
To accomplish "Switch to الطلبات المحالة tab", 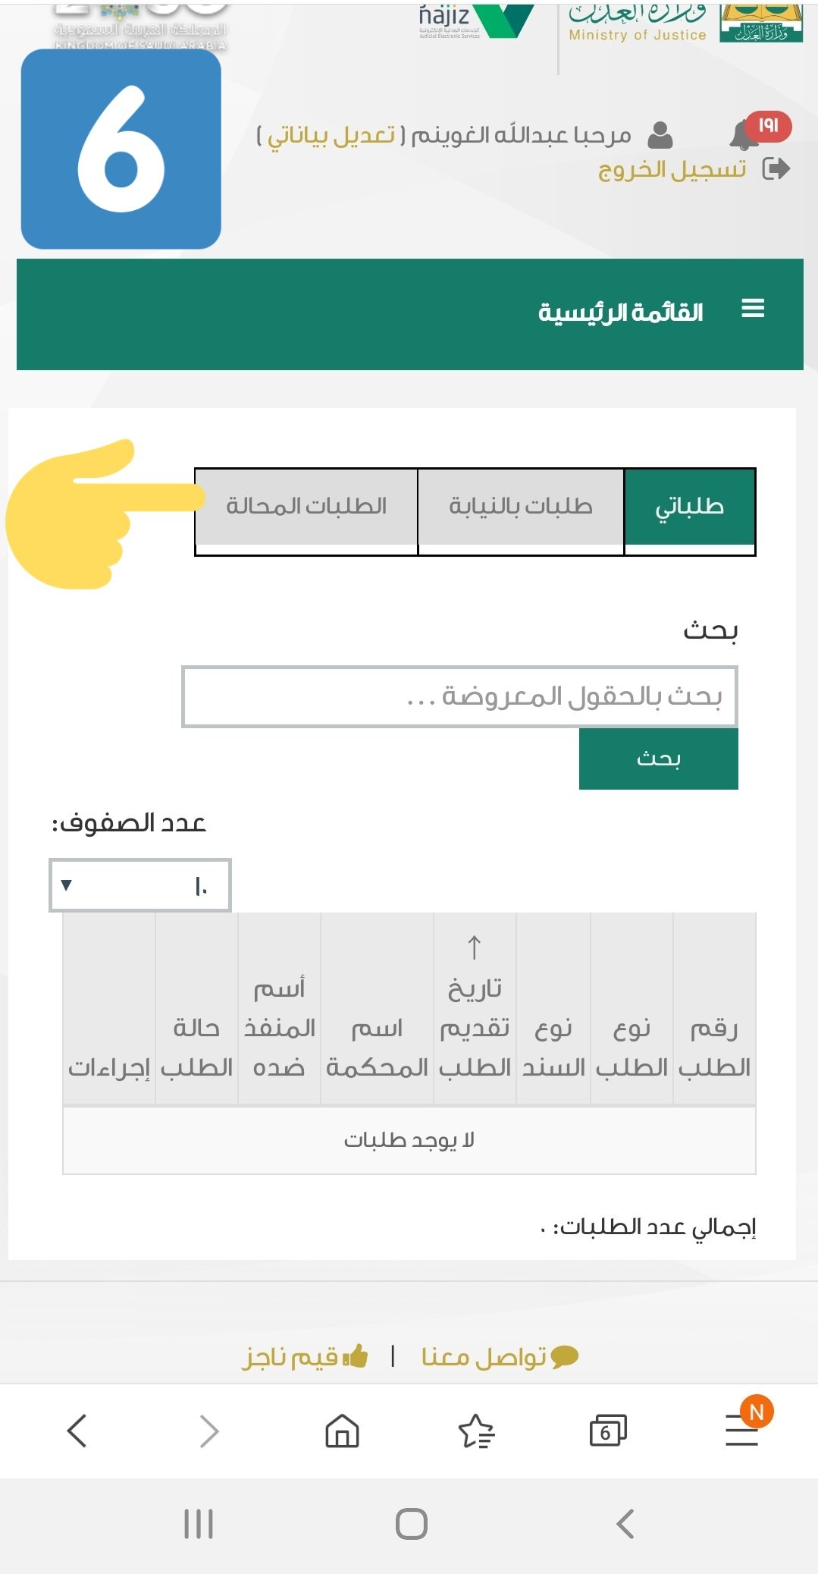I will point(306,507).
